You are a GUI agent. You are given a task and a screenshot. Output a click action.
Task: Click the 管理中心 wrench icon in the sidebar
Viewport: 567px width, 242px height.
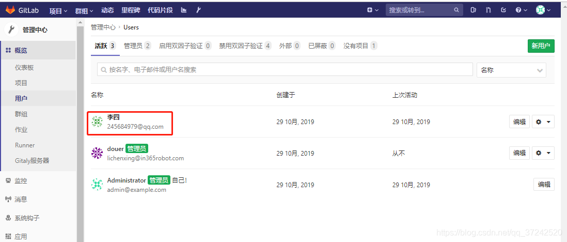pyautogui.click(x=11, y=29)
